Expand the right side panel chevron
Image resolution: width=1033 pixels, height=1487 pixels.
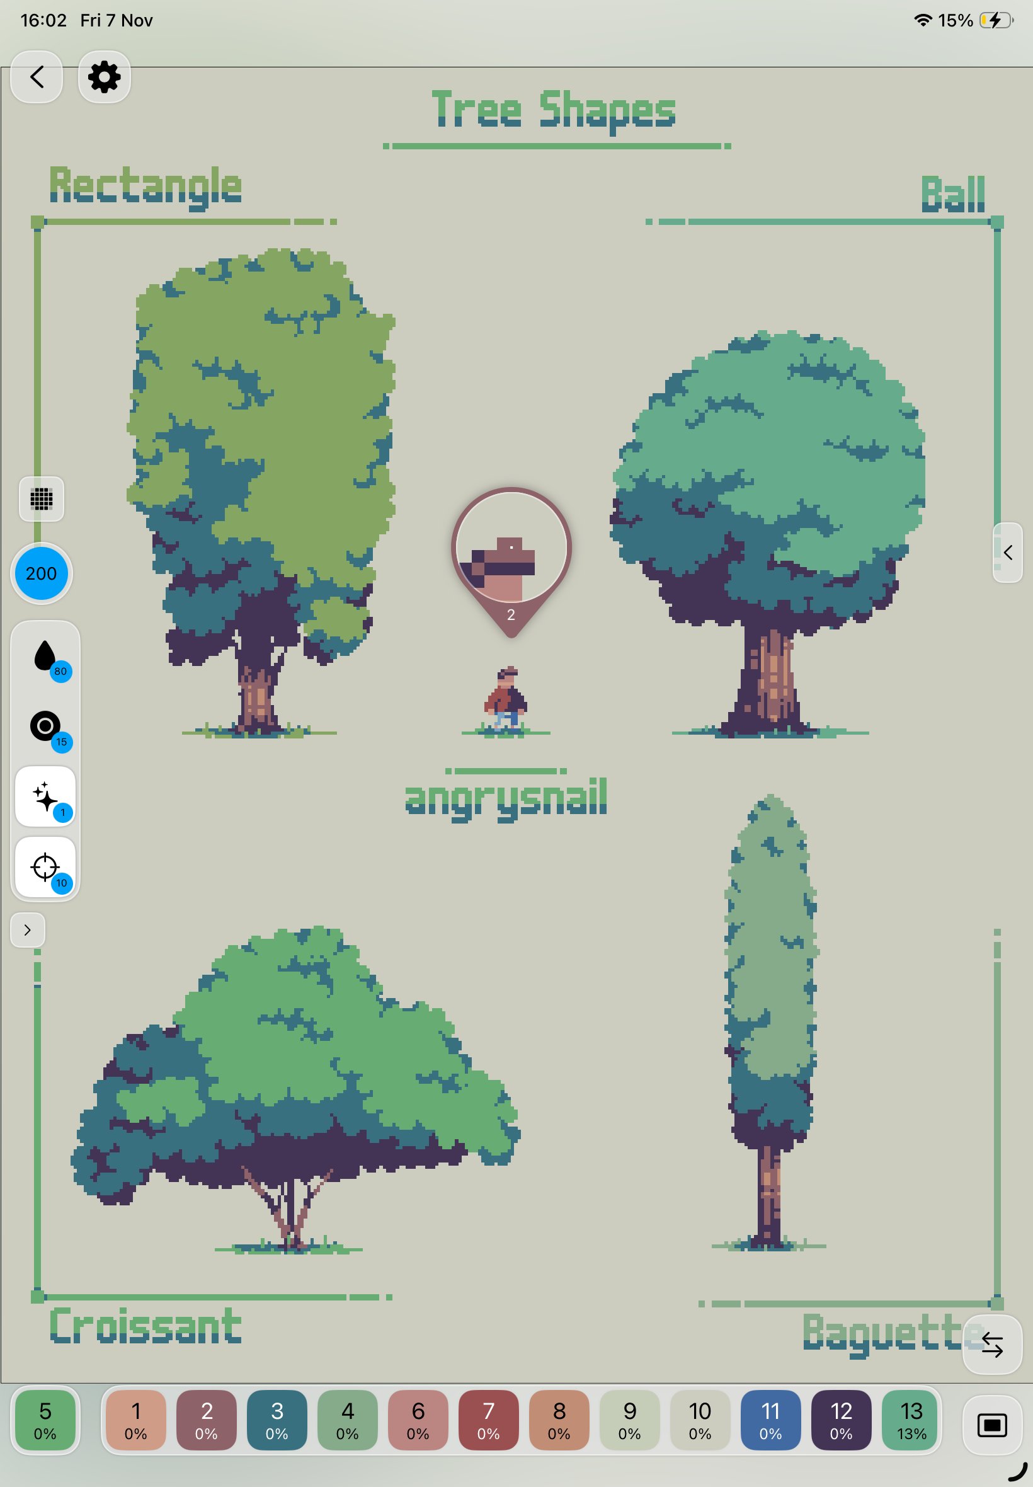(1007, 552)
